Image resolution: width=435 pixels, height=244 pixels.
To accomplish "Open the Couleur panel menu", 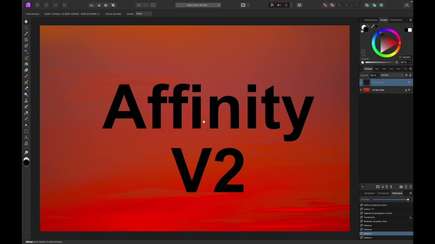I will [x=411, y=20].
